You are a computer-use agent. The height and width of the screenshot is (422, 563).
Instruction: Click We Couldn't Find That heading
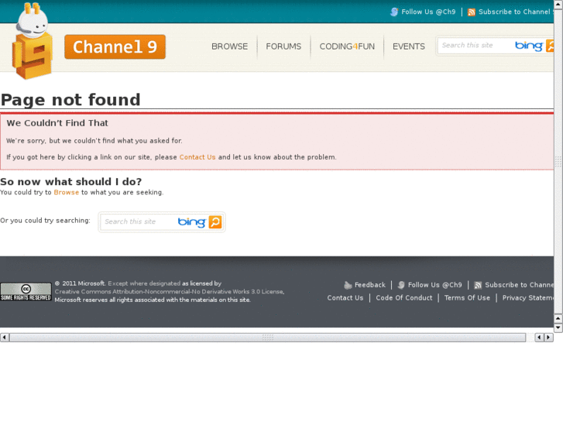(57, 123)
